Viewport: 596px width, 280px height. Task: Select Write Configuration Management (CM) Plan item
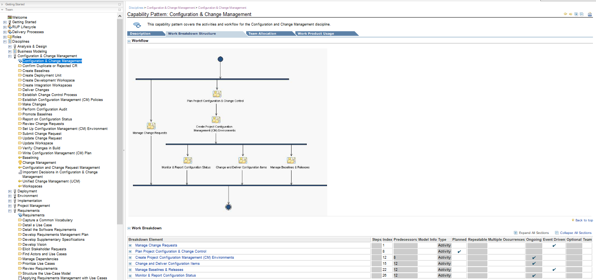click(x=57, y=153)
